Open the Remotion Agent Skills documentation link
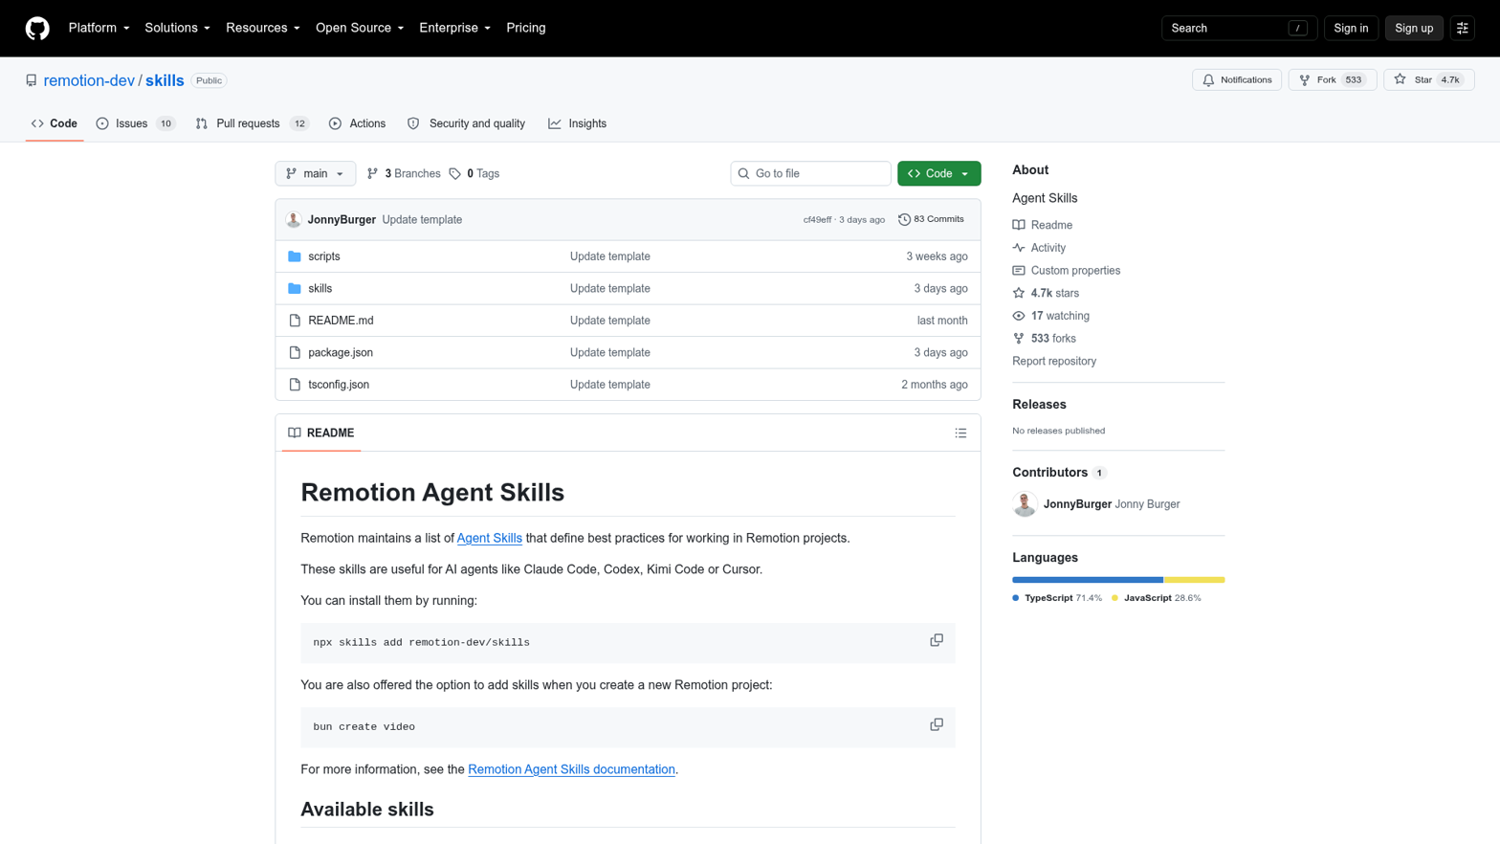 click(x=571, y=769)
